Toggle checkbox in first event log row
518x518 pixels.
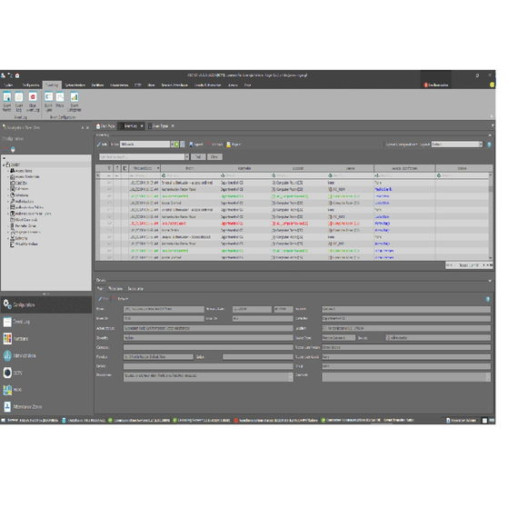click(x=109, y=183)
